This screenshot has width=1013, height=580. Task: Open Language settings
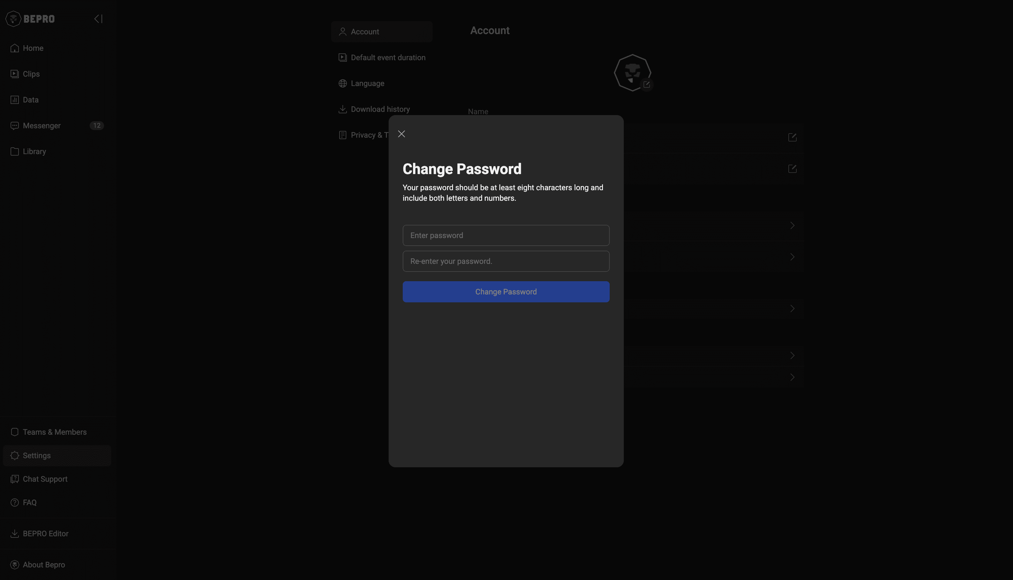coord(367,84)
